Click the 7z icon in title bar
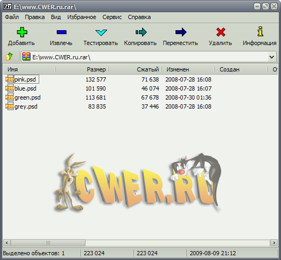281x260 pixels. (7, 7)
